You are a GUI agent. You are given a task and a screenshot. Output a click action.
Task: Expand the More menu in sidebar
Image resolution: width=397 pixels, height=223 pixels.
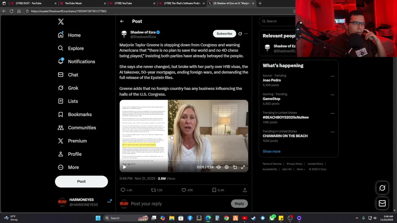tap(69, 167)
